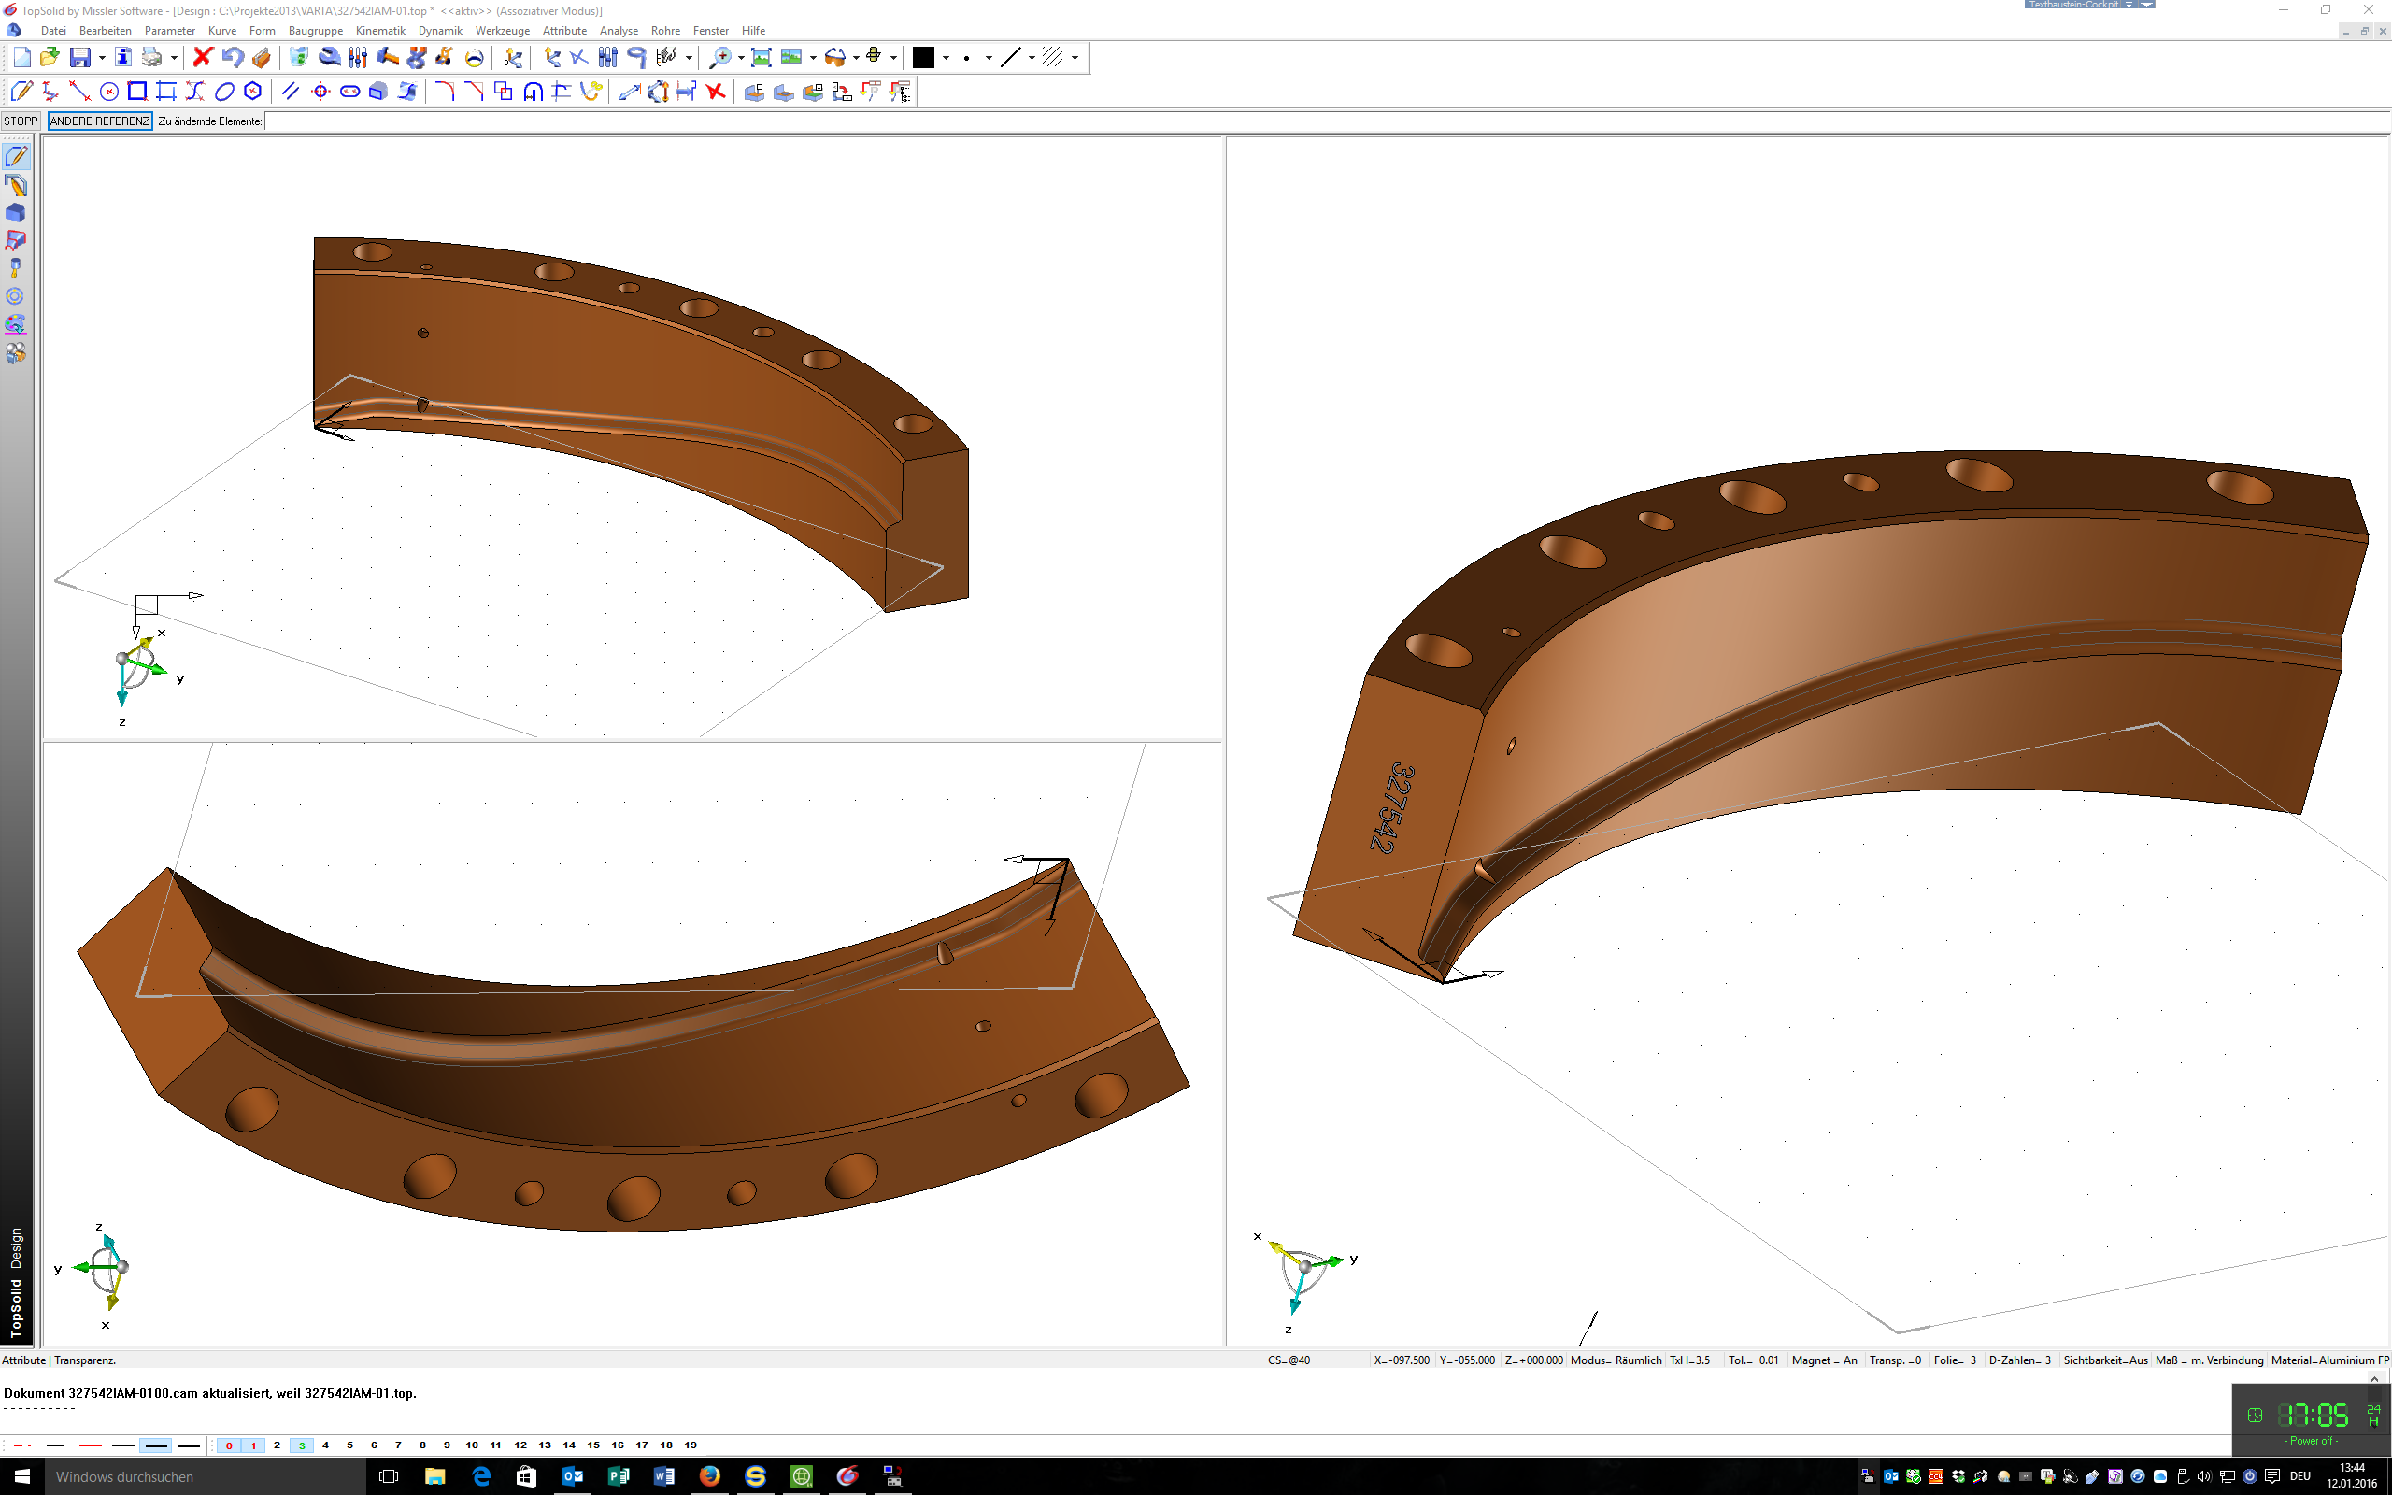Click the Save diskette icon
Viewport: 2392px width, 1495px height.
(79, 57)
